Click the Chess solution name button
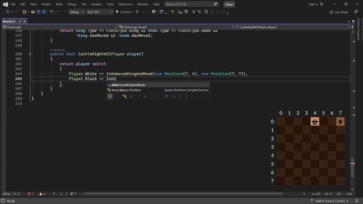The height and width of the screenshot is (204, 363). [x=229, y=5]
